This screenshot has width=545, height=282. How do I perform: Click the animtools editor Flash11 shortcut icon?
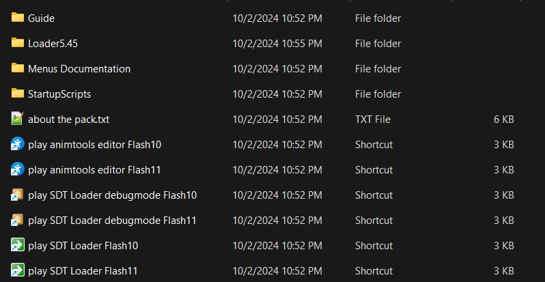[x=18, y=169]
